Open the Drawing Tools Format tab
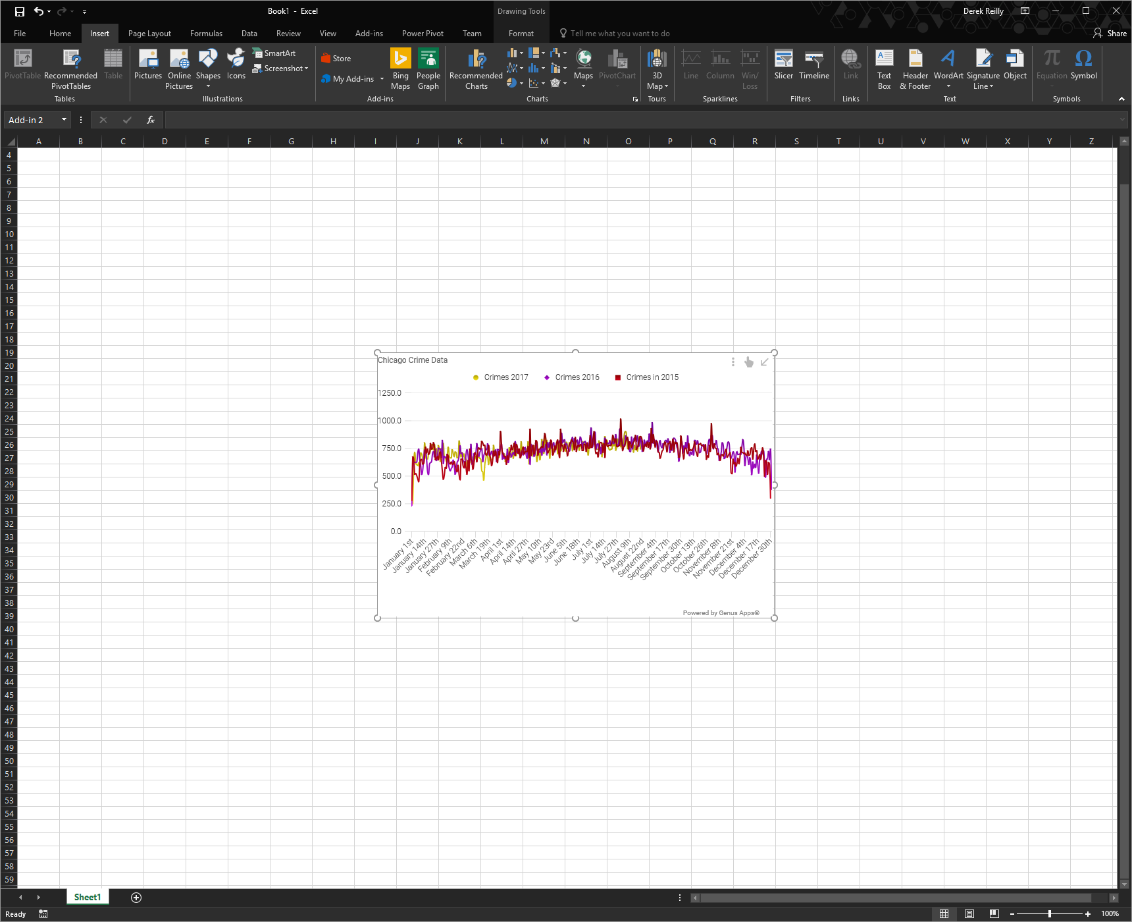This screenshot has width=1132, height=922. point(521,34)
